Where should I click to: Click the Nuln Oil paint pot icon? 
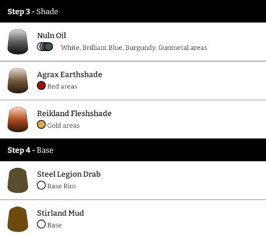pos(18,42)
